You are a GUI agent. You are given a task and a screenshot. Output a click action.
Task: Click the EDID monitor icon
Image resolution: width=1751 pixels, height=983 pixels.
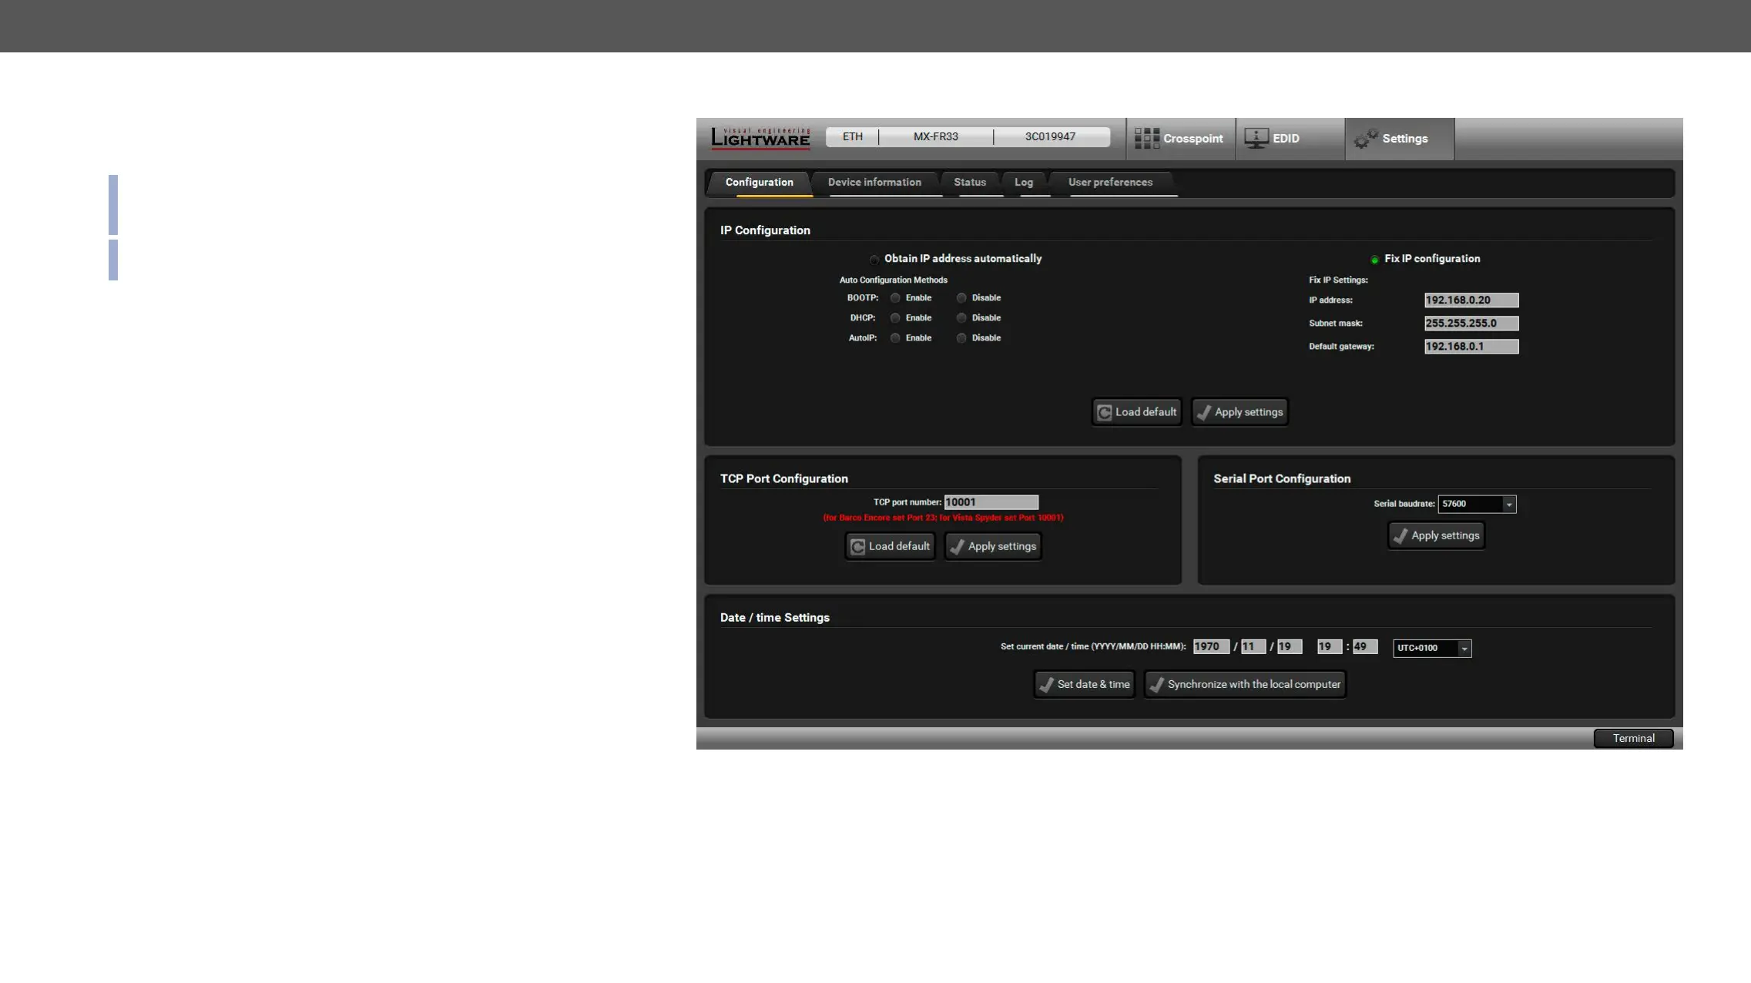click(x=1256, y=139)
